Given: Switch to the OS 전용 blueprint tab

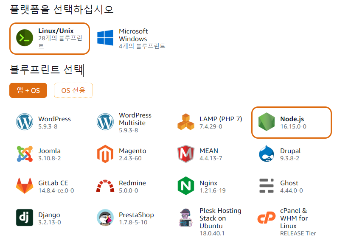Looking at the screenshot, I should coord(73,90).
